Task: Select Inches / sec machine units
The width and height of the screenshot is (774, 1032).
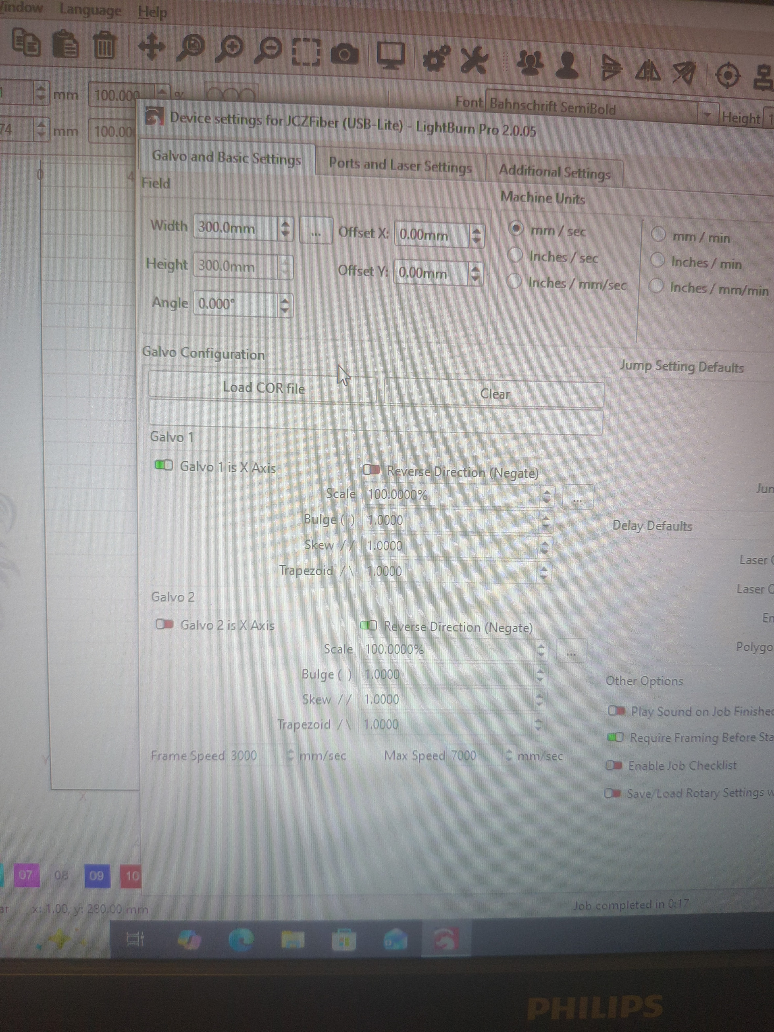Action: coord(515,255)
